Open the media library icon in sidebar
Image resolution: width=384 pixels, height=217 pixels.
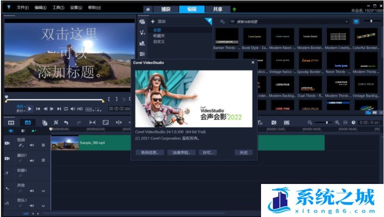(x=142, y=22)
